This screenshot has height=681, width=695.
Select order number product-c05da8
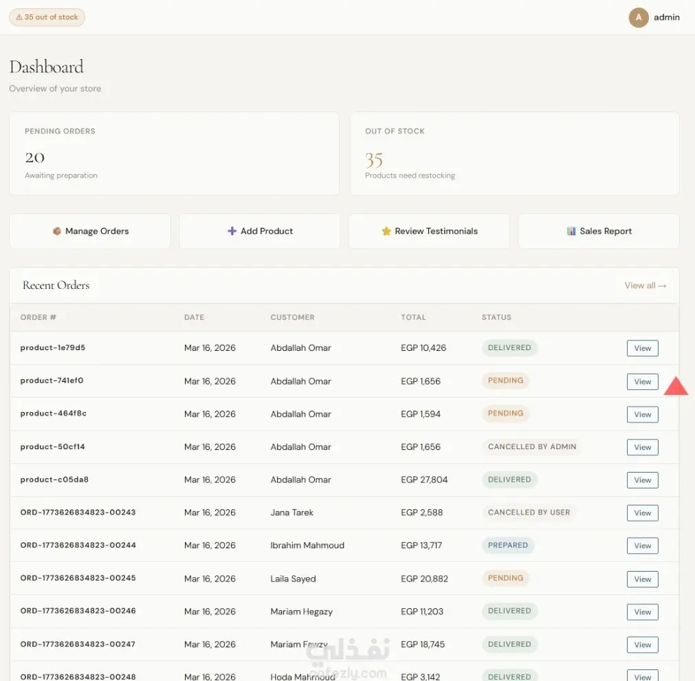[54, 479]
